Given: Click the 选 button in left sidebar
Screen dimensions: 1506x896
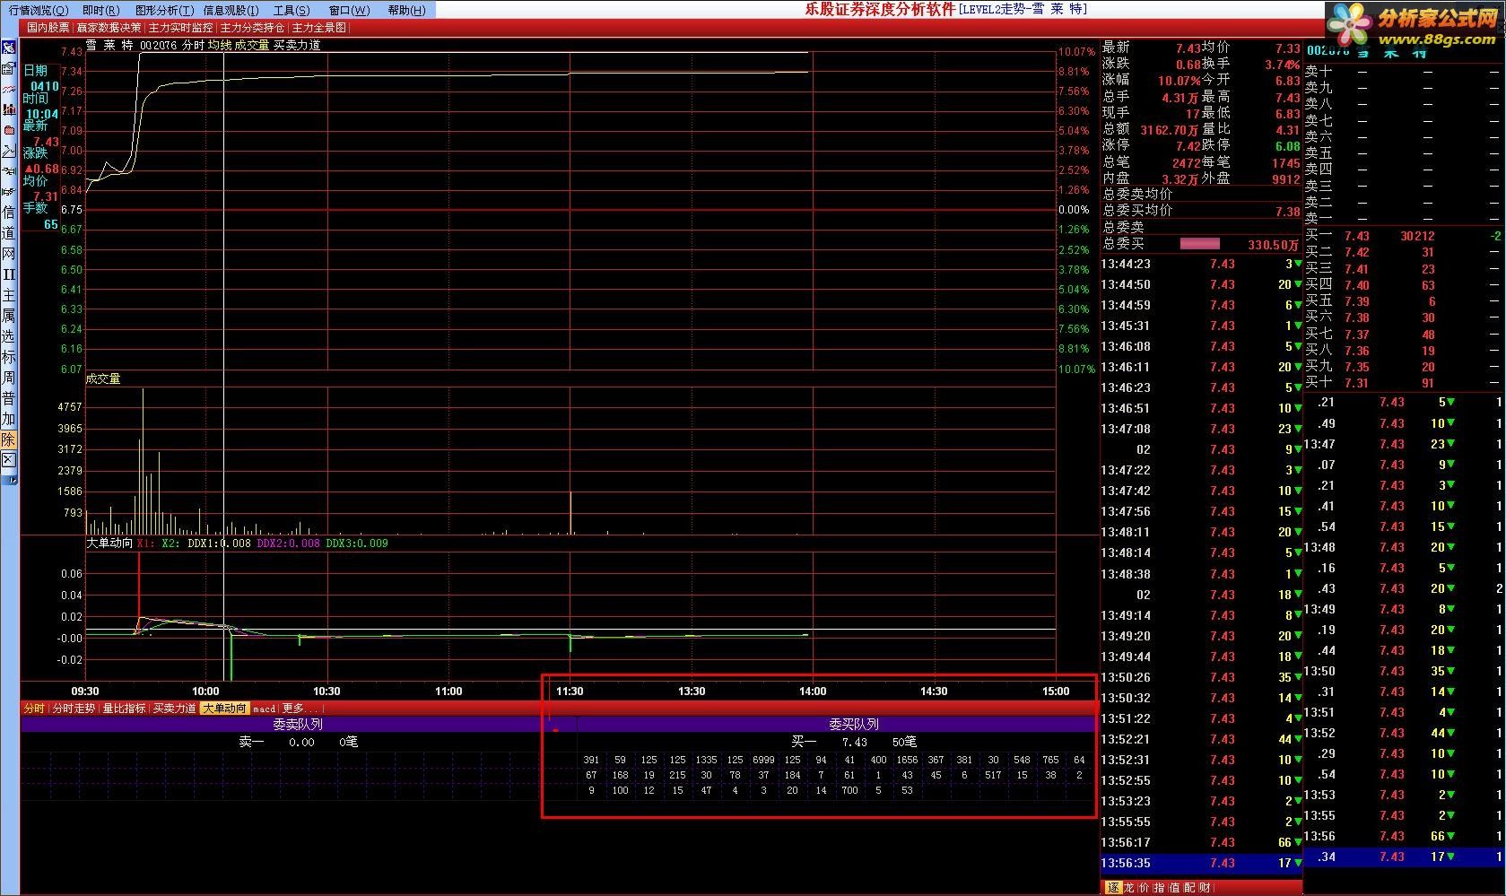Looking at the screenshot, I should tap(8, 336).
